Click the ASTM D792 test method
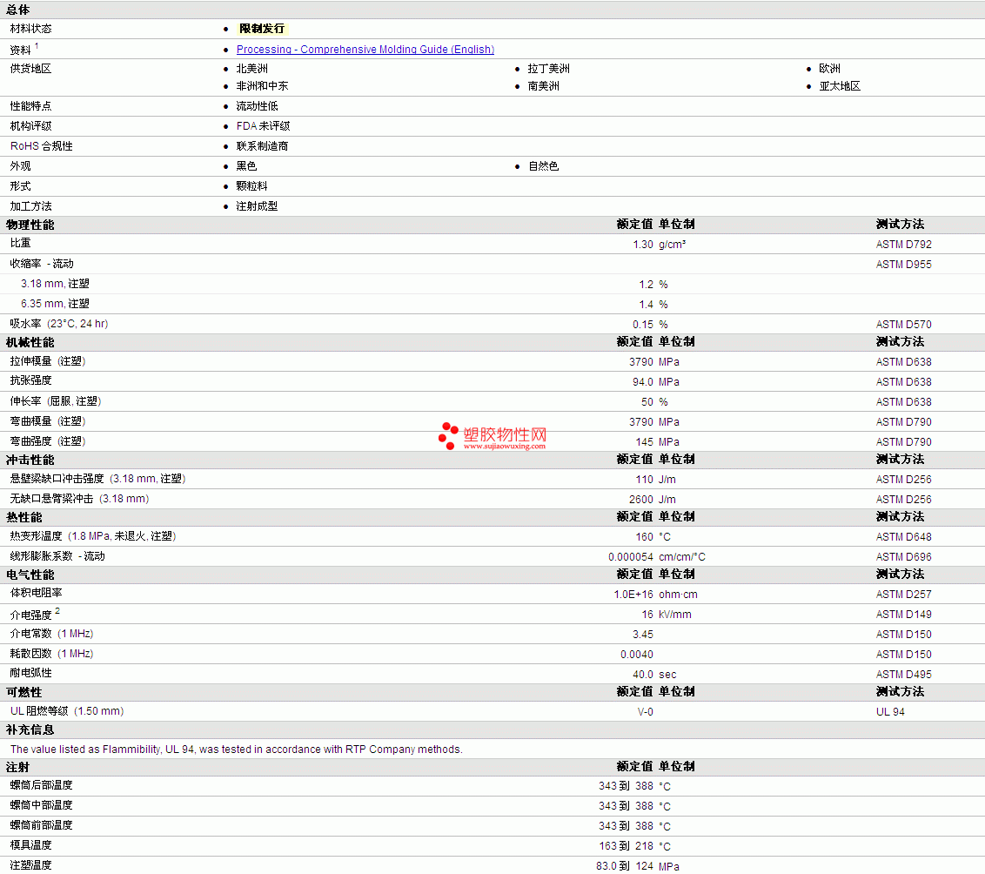The image size is (985, 874). tap(903, 245)
